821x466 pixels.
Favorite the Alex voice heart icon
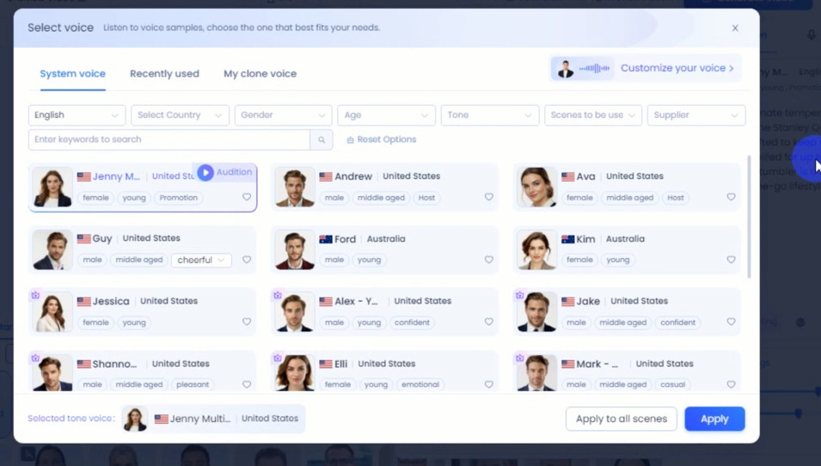488,322
